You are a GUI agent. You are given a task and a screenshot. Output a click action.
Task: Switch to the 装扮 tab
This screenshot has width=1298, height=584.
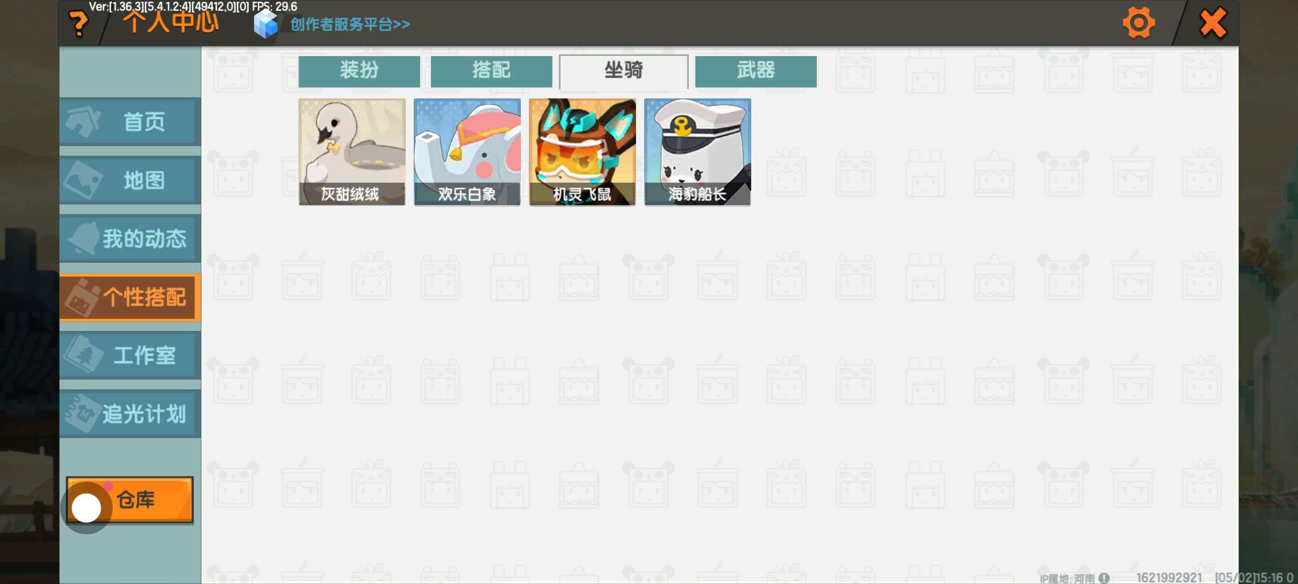pyautogui.click(x=359, y=71)
